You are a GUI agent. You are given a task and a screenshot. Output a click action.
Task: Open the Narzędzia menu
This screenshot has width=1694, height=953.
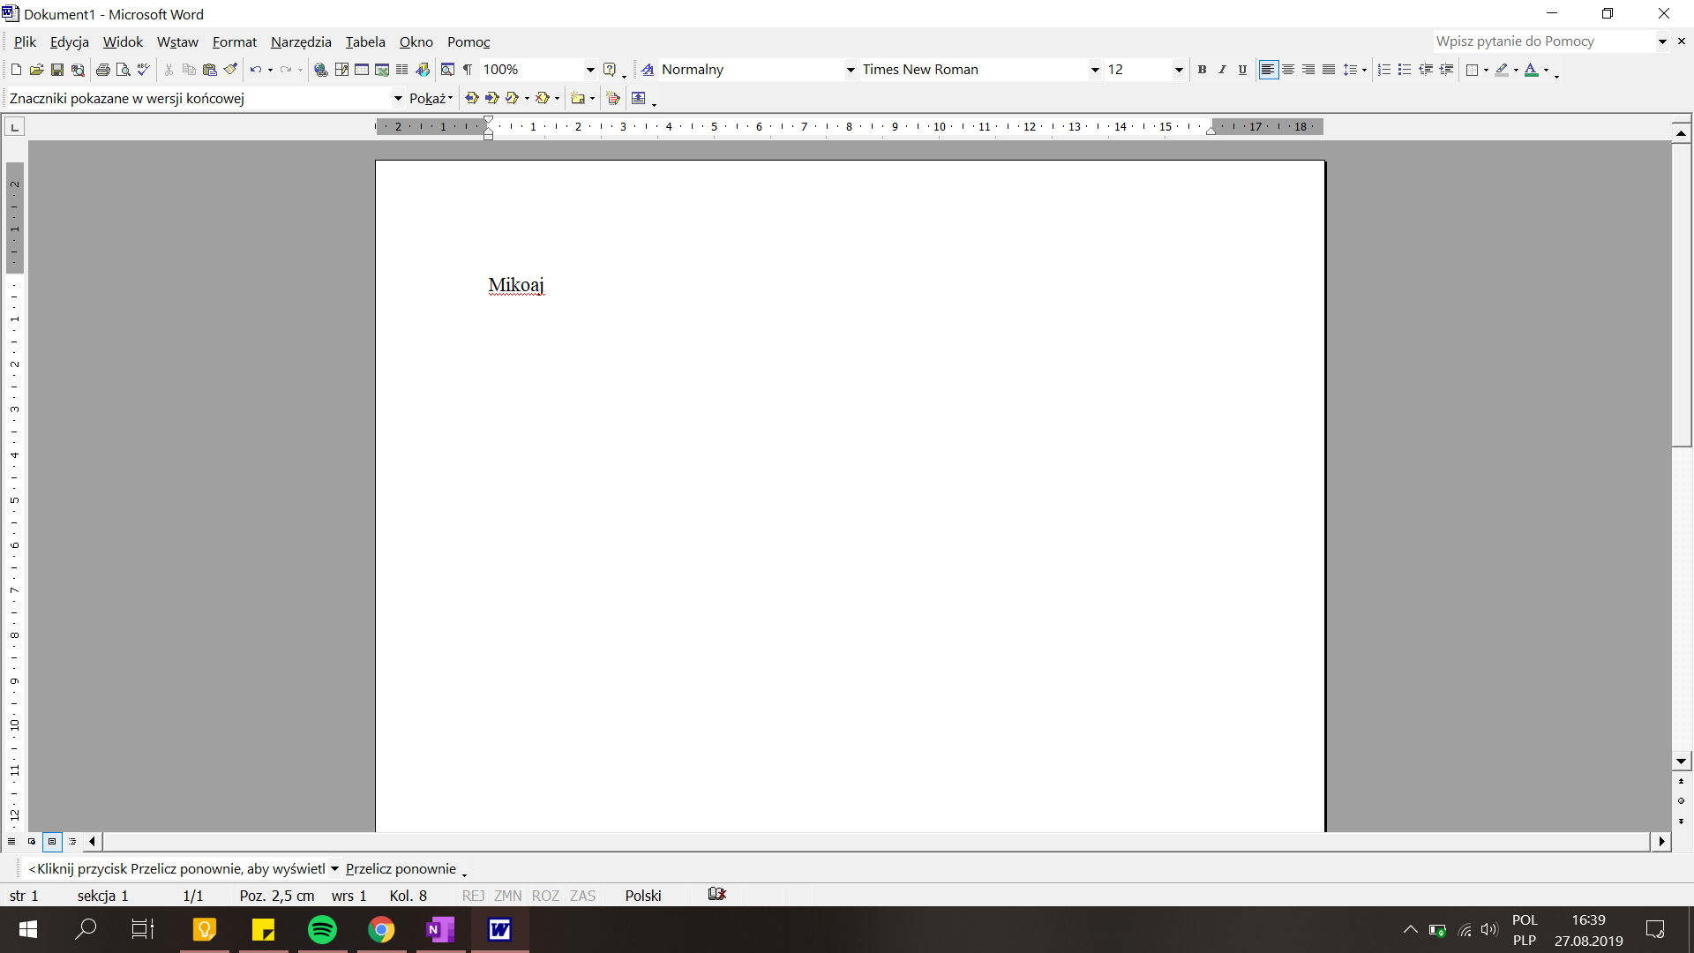(x=301, y=41)
